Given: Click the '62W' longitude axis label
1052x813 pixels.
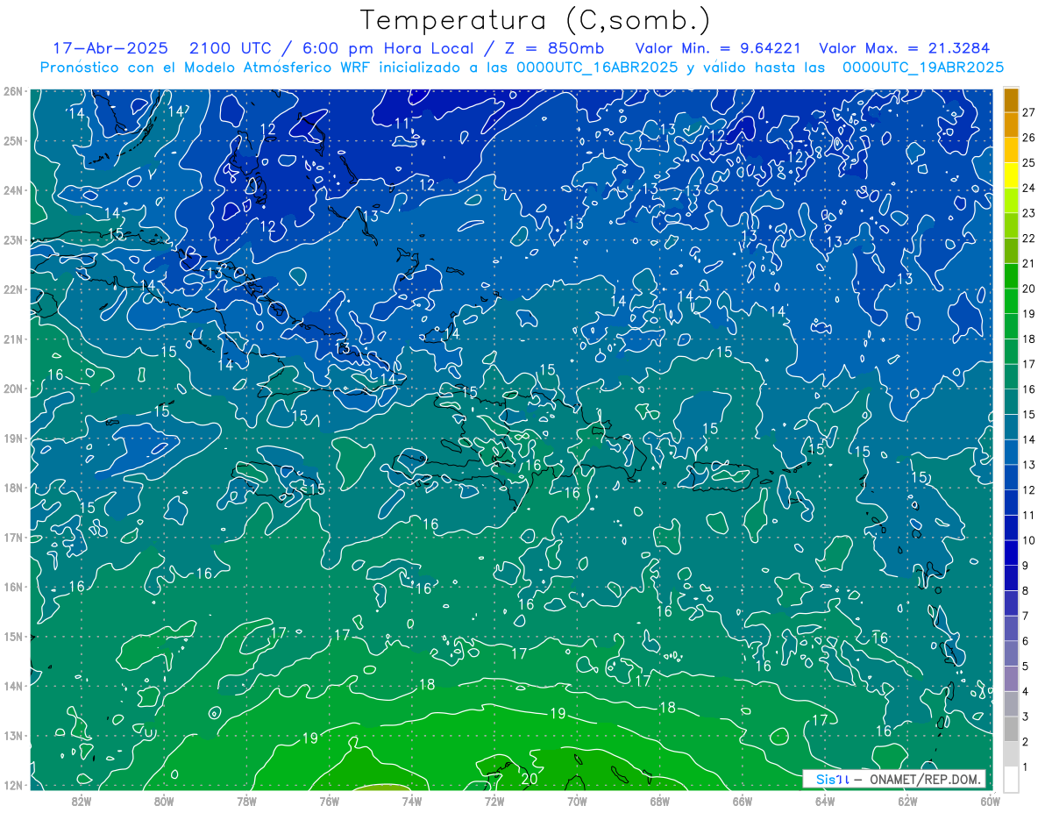Looking at the screenshot, I should pos(907,801).
